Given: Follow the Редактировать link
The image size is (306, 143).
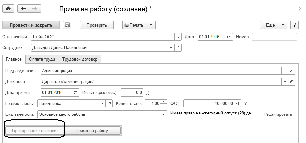Looking at the screenshot, I should pos(278,114).
